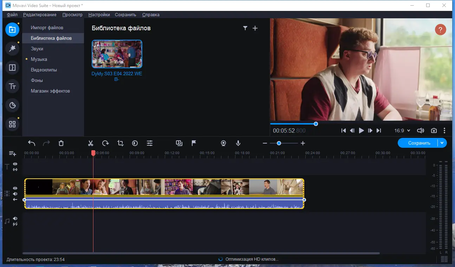Image resolution: width=455 pixels, height=267 pixels.
Task: Open the Настройки menu
Action: point(99,15)
